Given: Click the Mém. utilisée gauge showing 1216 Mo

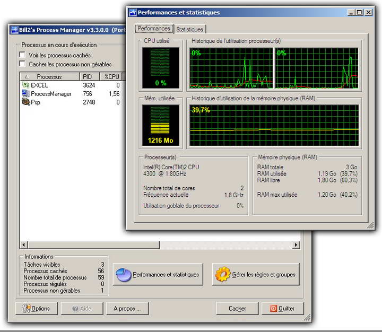Looking at the screenshot, I should pyautogui.click(x=161, y=125).
